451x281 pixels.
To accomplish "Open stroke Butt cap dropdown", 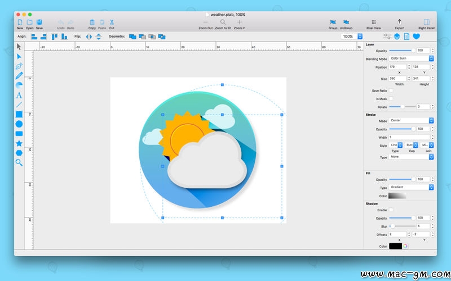I will point(412,145).
